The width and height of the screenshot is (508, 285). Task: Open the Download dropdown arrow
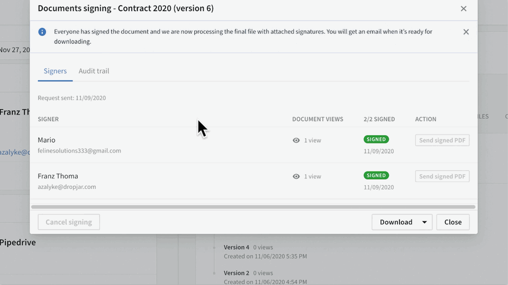tap(424, 222)
